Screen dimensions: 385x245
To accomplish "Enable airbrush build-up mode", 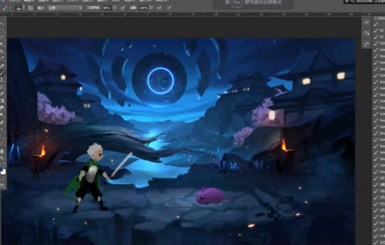I will pos(159,9).
